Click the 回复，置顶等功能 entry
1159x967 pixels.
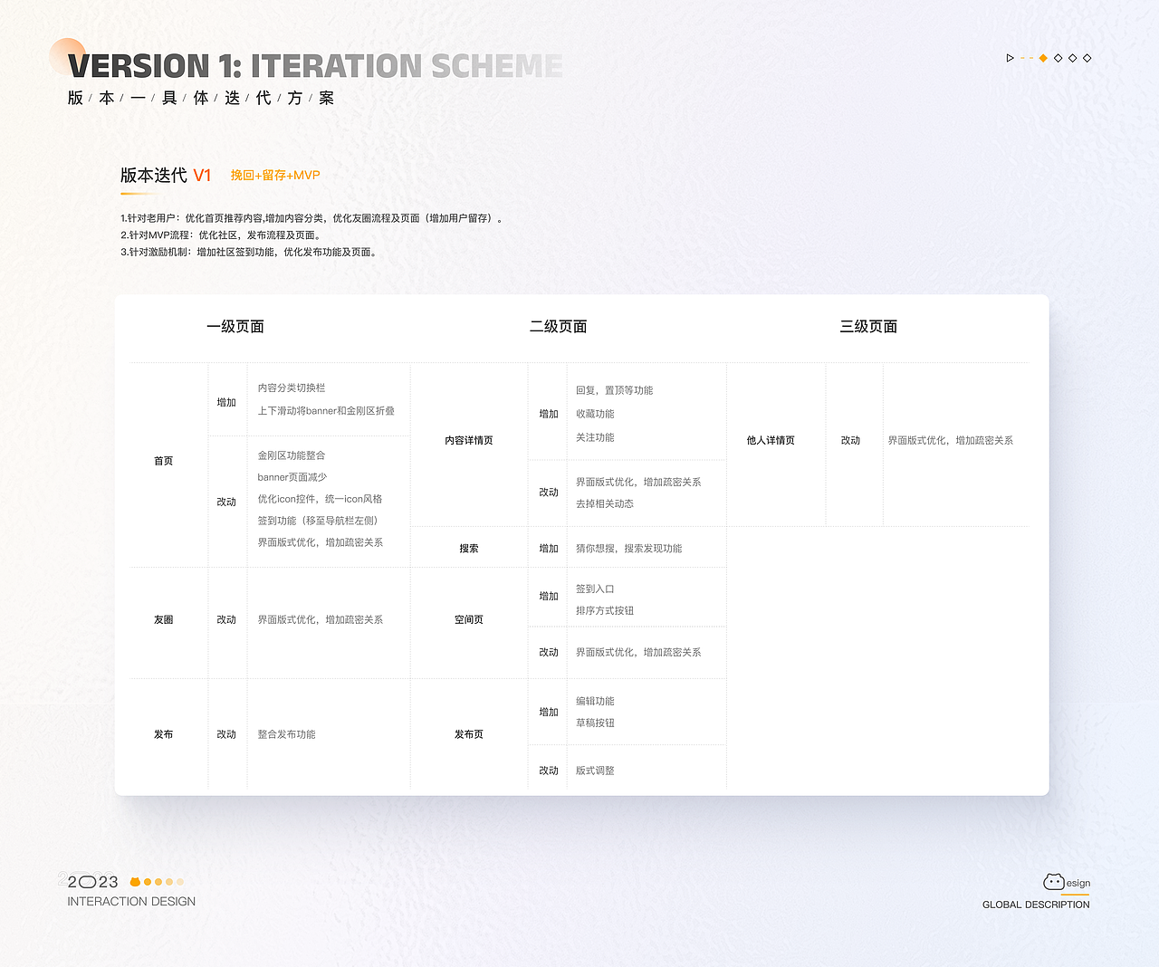click(x=615, y=390)
